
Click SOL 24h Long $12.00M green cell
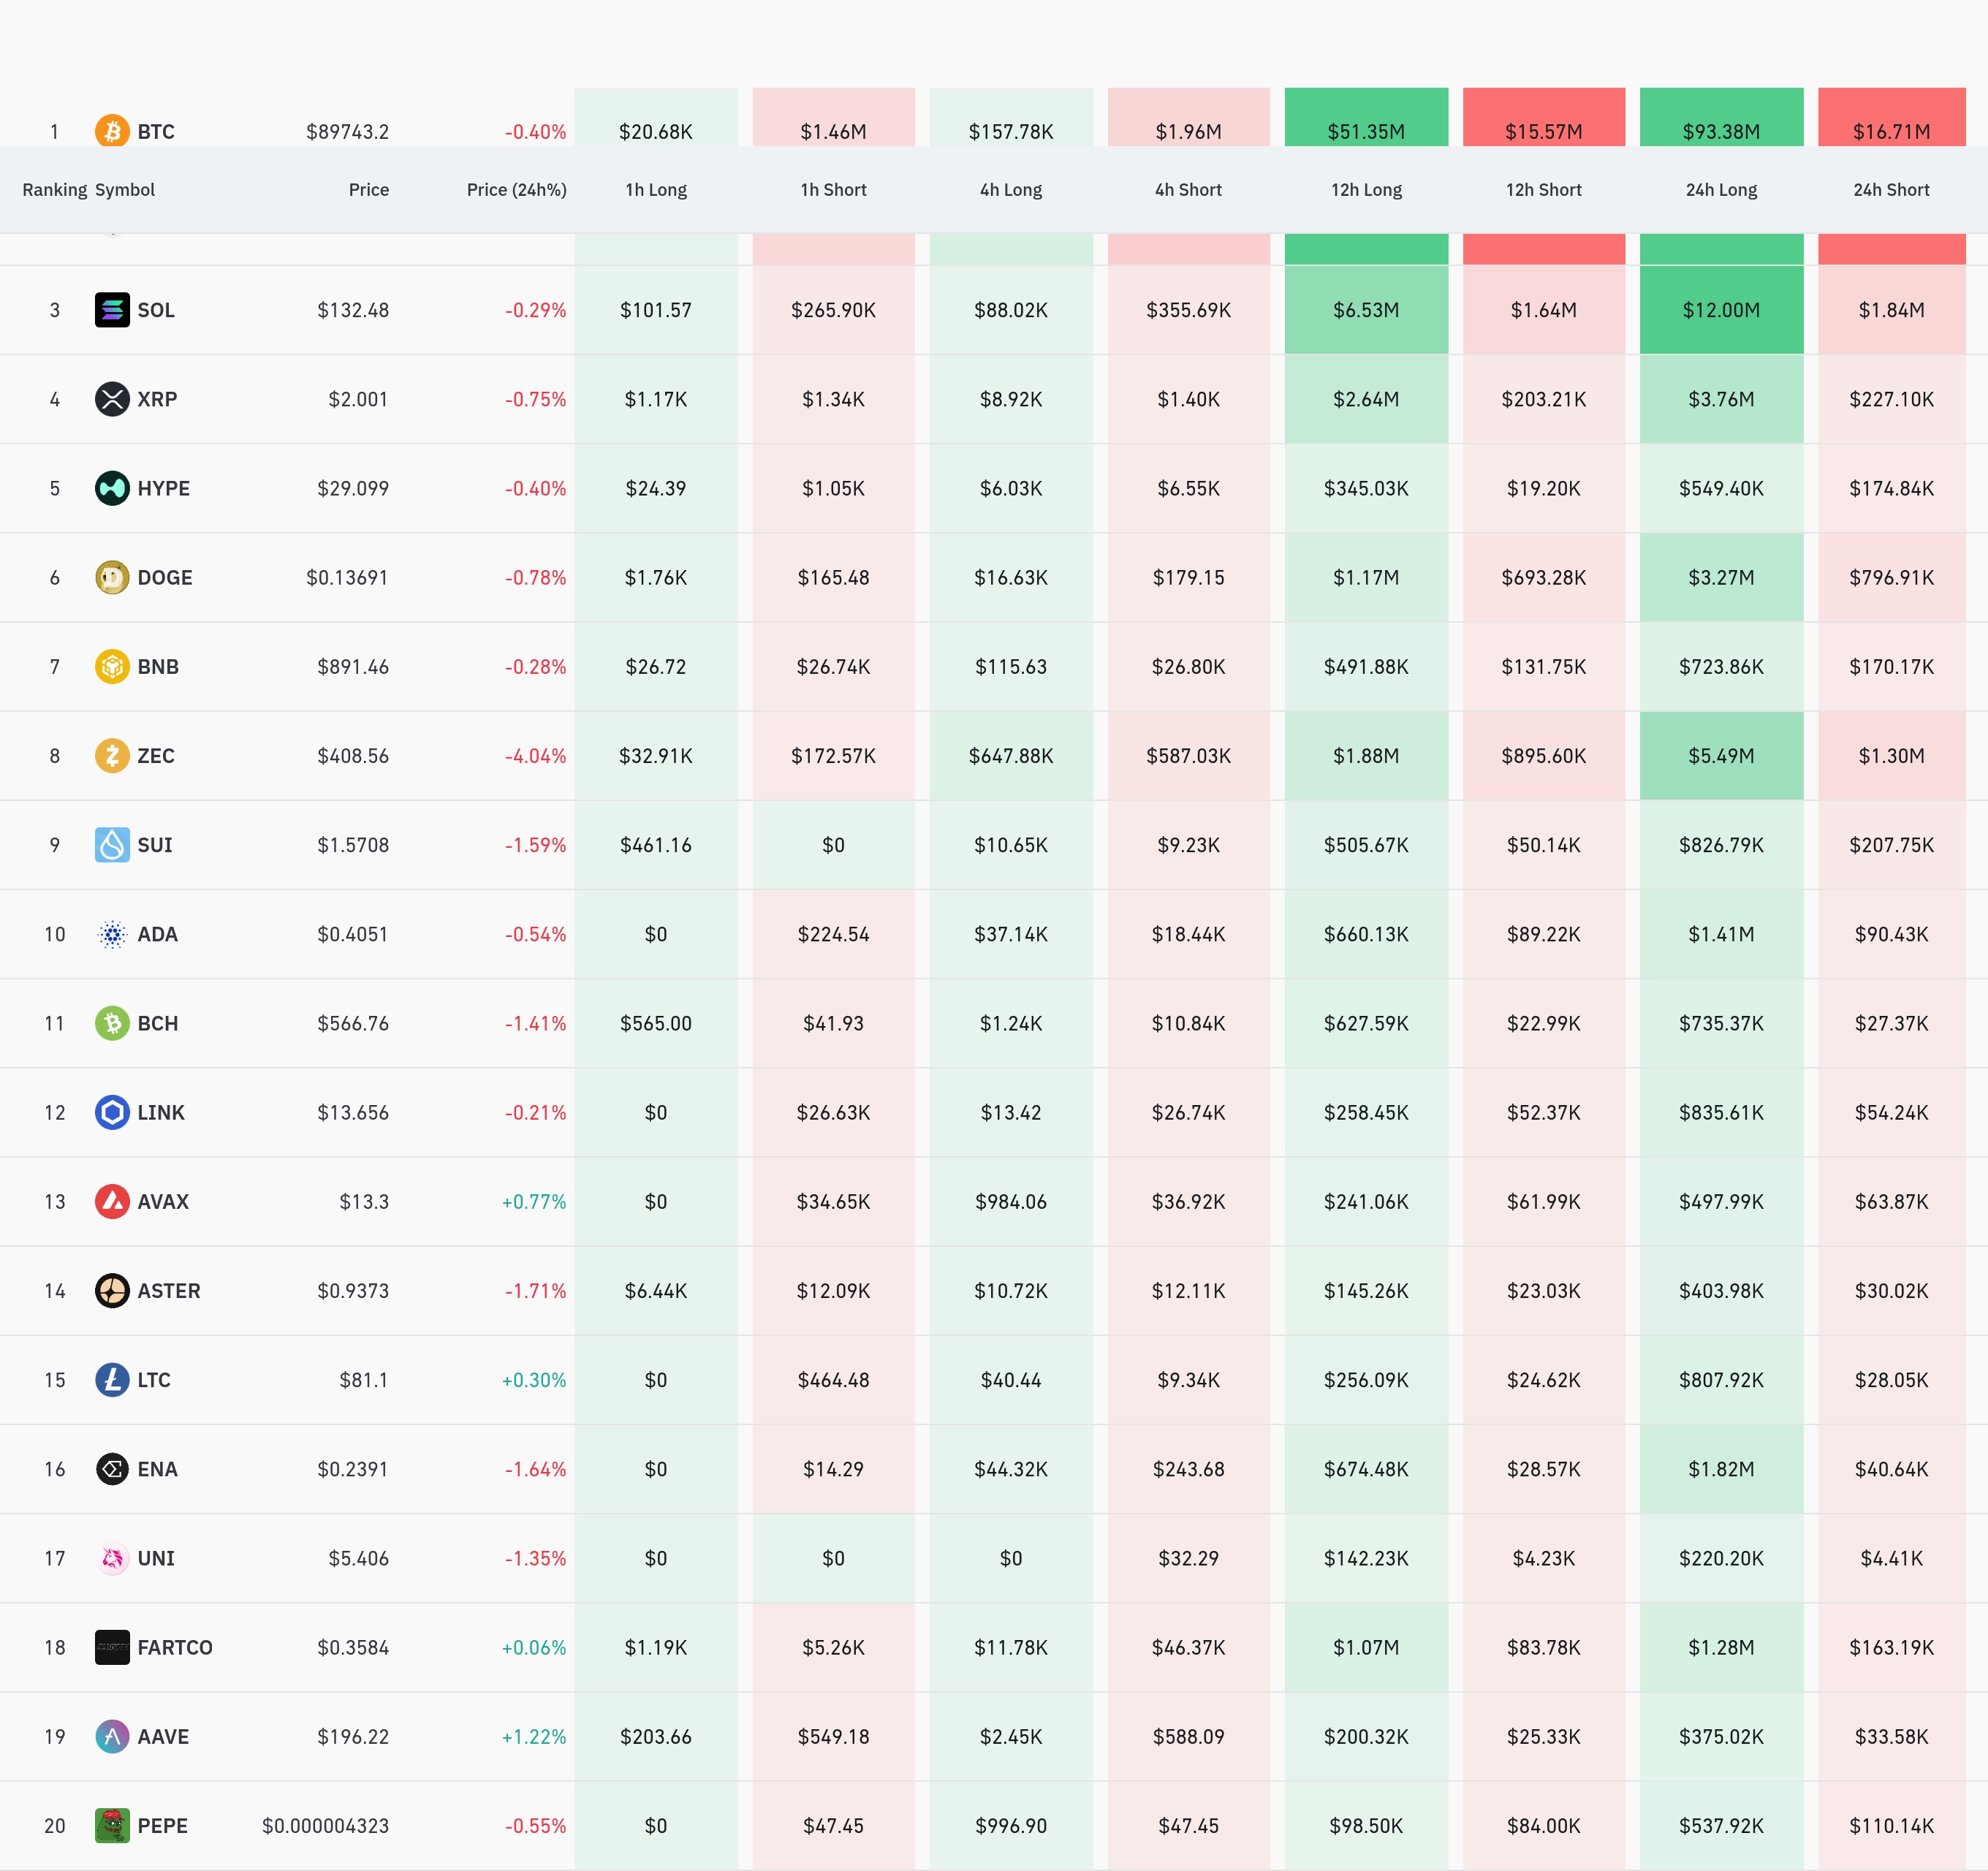point(1720,310)
